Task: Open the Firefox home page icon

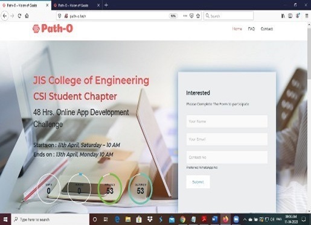Action: pos(27,16)
